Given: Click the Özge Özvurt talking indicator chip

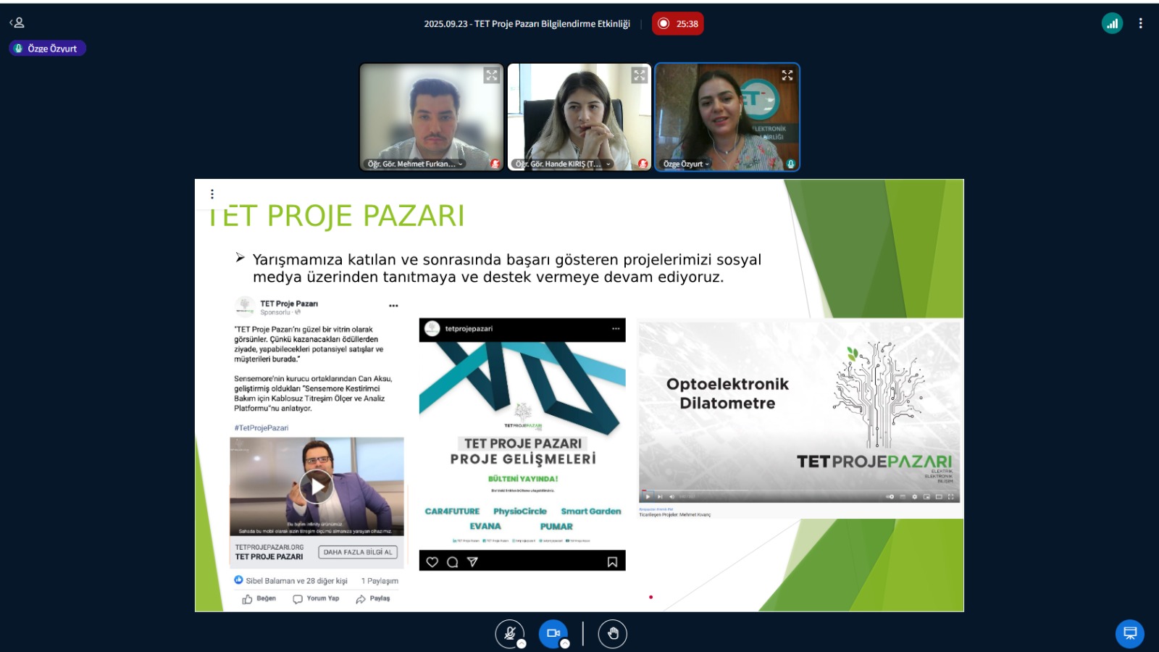Looking at the screenshot, I should pyautogui.click(x=48, y=49).
